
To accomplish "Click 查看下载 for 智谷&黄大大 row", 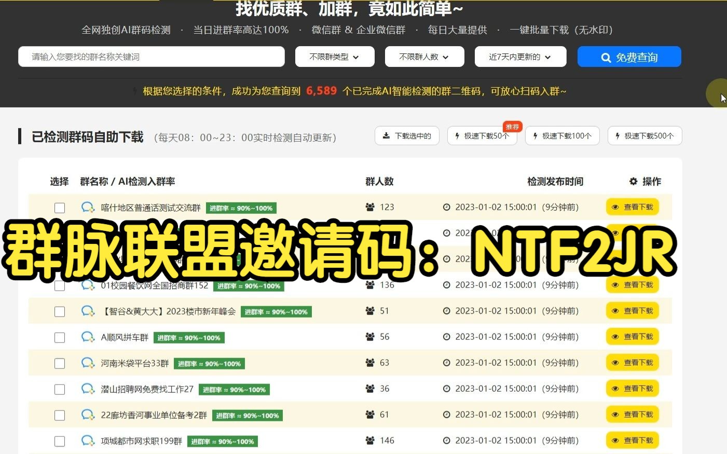I will point(633,311).
